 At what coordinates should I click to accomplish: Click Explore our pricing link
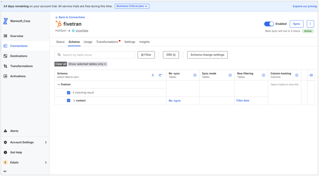305,6
